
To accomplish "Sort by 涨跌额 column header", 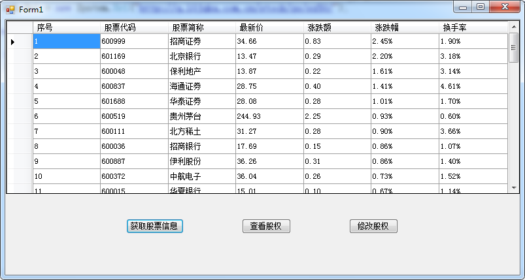I will 337,27.
